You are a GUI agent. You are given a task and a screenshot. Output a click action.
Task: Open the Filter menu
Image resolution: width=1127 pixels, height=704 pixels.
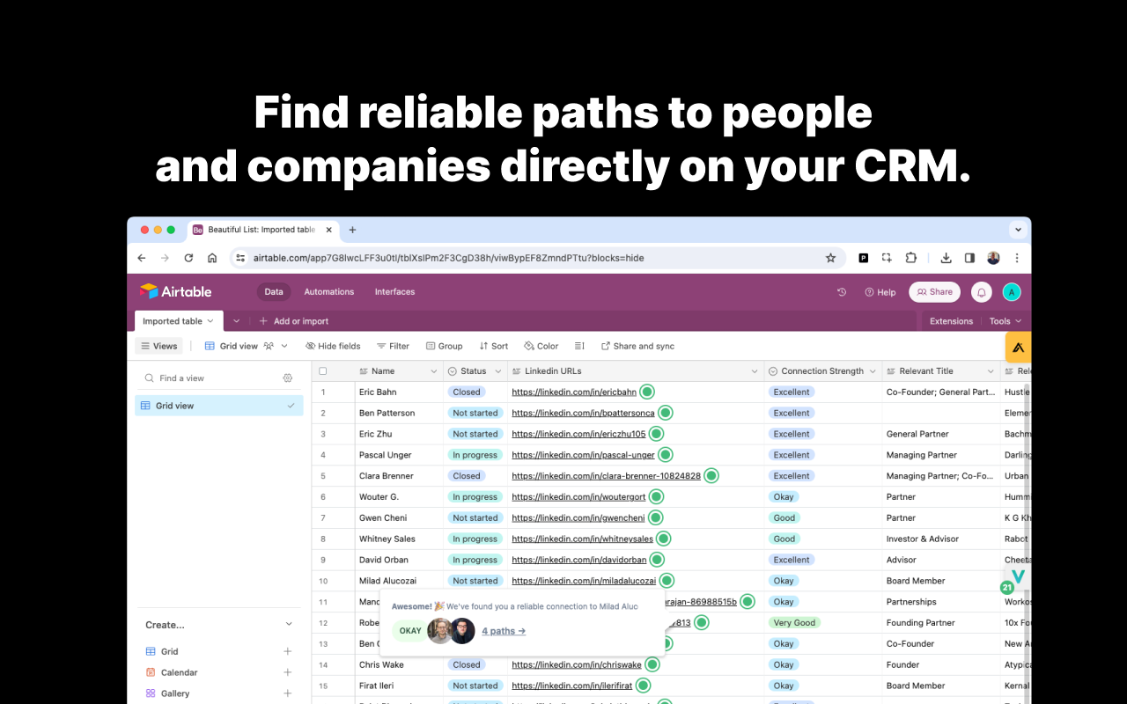pyautogui.click(x=393, y=346)
